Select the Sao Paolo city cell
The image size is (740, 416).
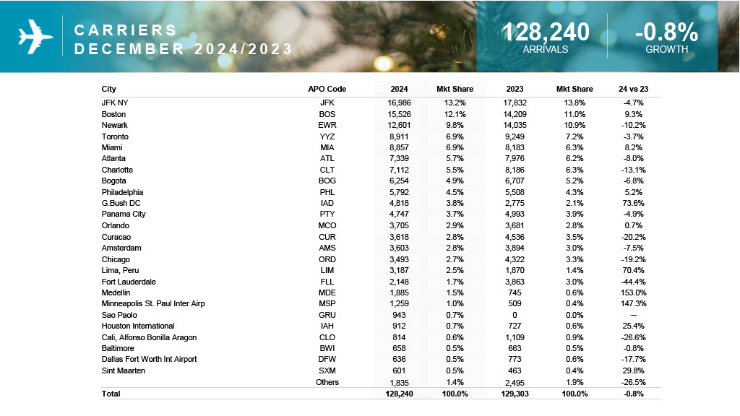[x=119, y=315]
